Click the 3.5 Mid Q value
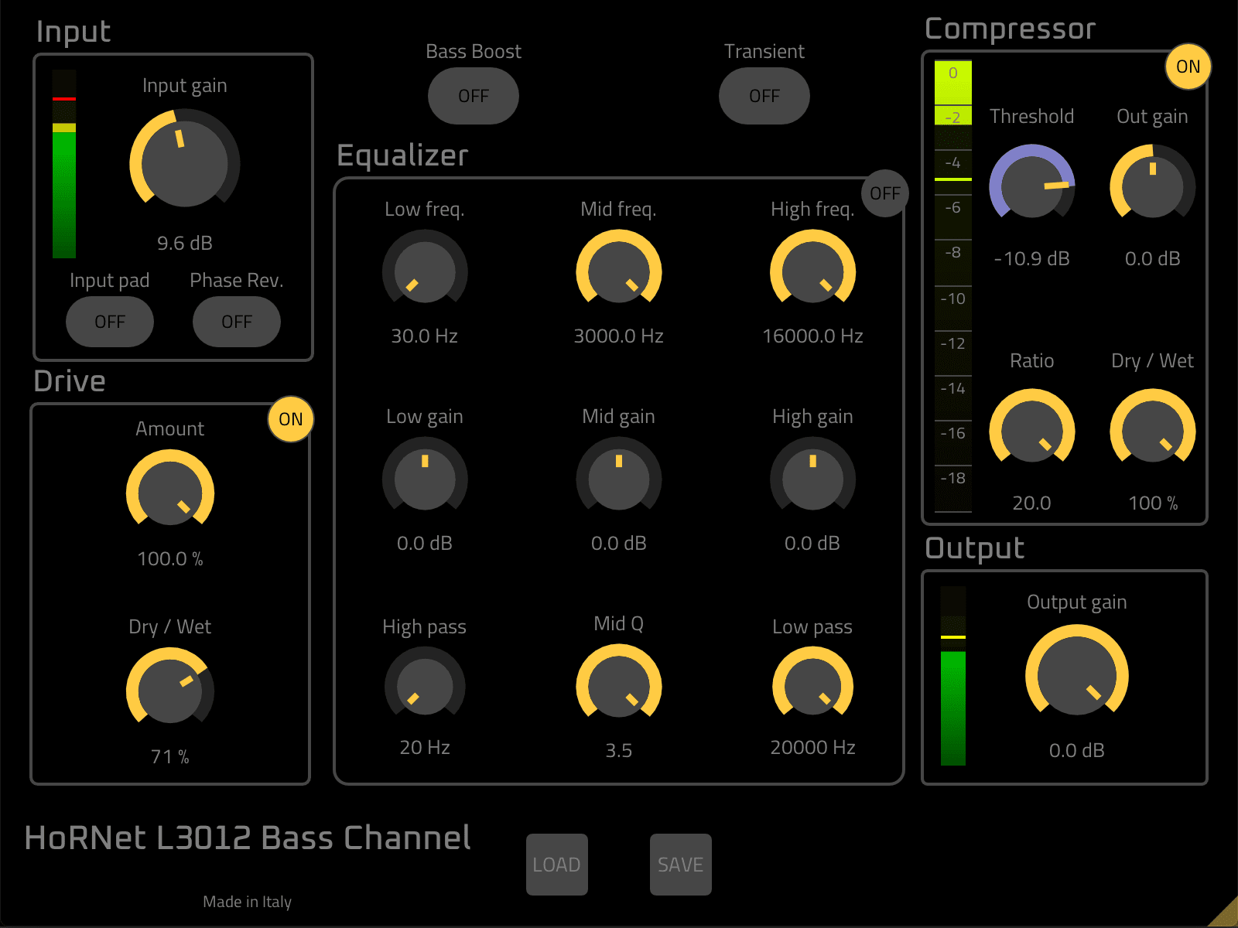Screen dimensions: 1238x928 tap(619, 751)
